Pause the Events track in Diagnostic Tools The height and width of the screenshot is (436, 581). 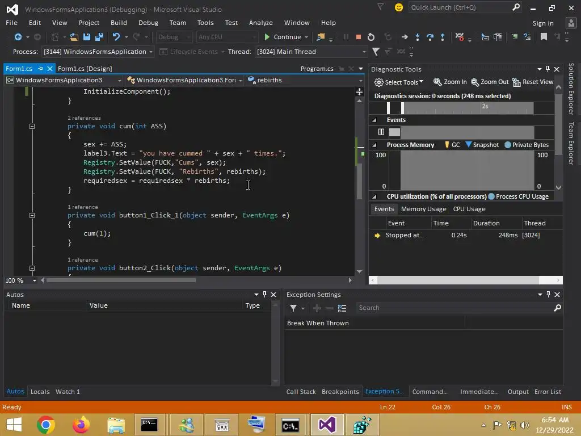click(x=381, y=132)
